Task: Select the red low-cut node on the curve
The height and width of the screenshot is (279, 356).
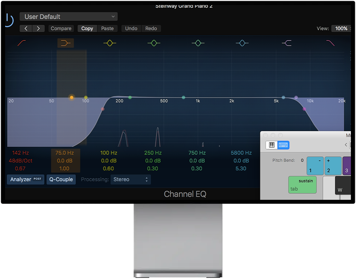Action: coord(103,109)
